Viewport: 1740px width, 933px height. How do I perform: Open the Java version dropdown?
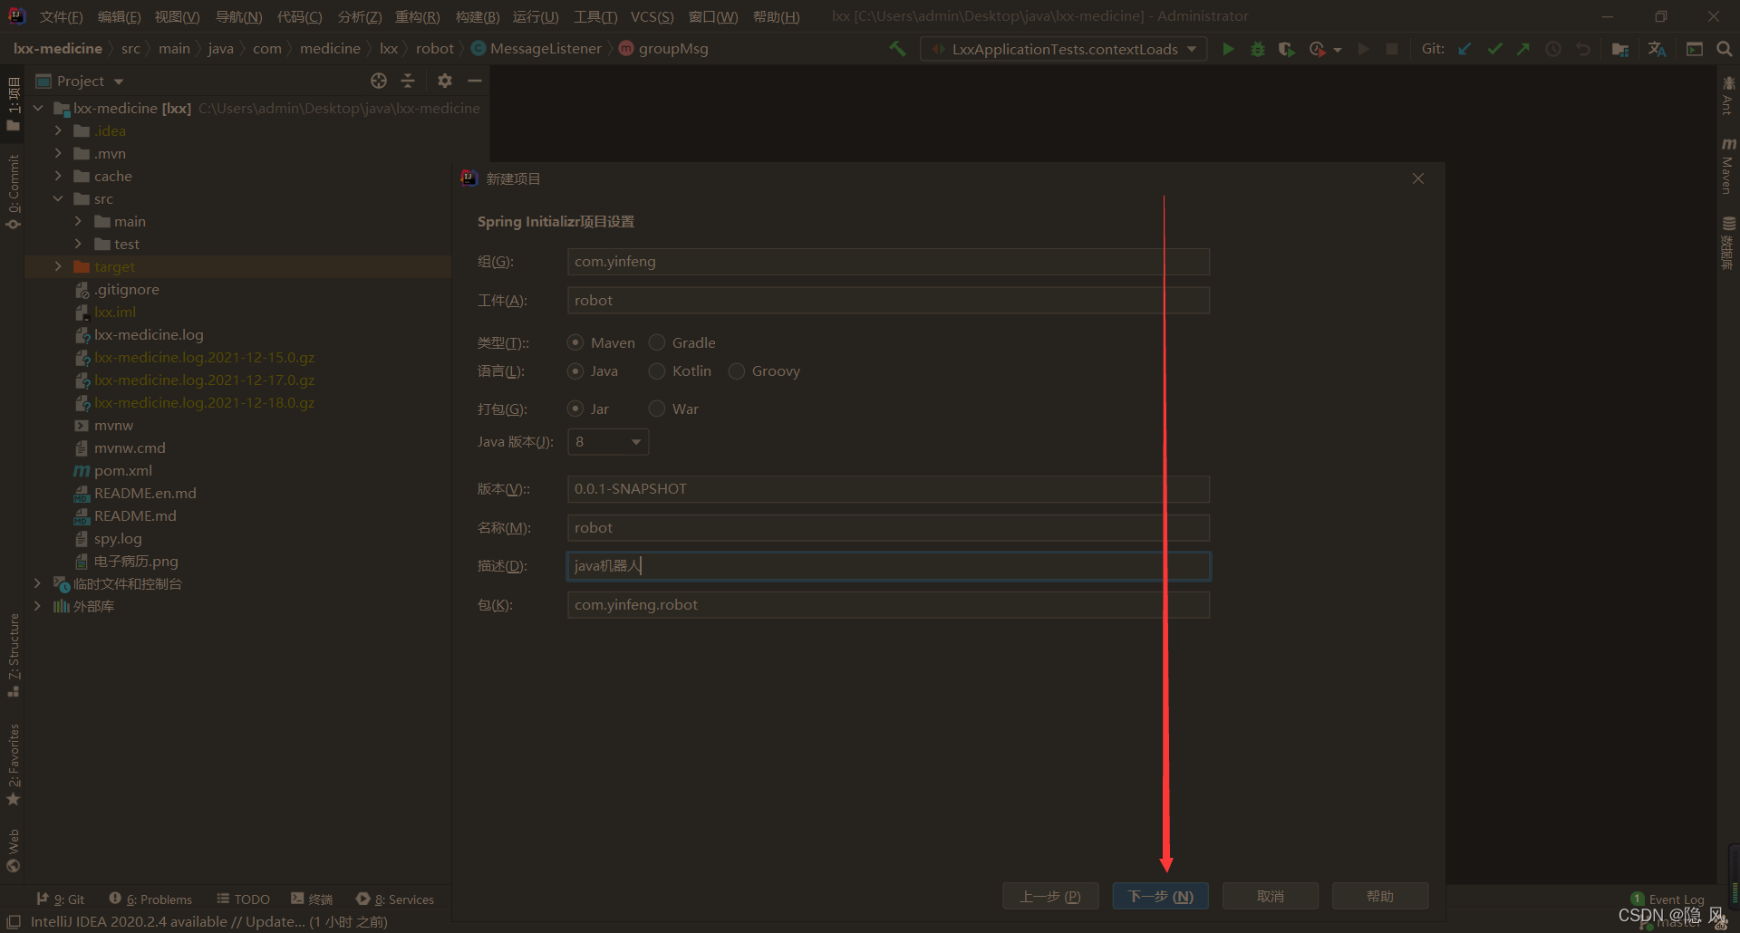click(608, 442)
